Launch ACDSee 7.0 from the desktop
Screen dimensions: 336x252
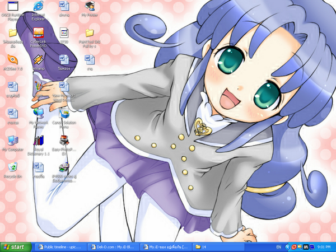coord(13,59)
